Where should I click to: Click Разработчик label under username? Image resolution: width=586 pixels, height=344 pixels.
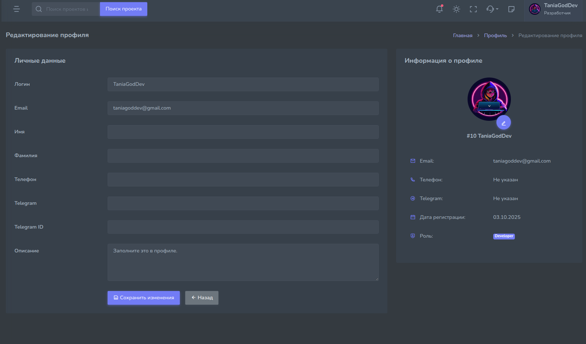pos(557,13)
